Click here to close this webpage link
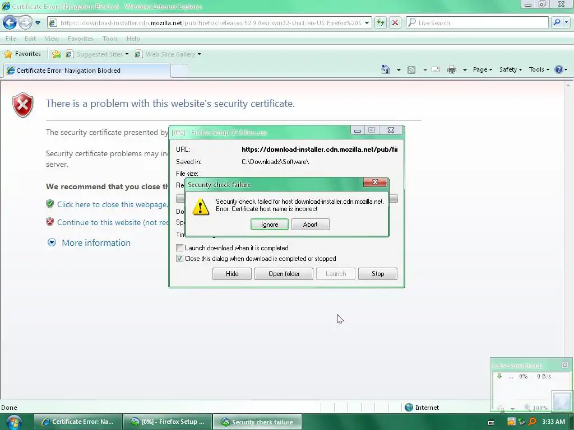Viewport: 574px width, 430px height. point(112,204)
